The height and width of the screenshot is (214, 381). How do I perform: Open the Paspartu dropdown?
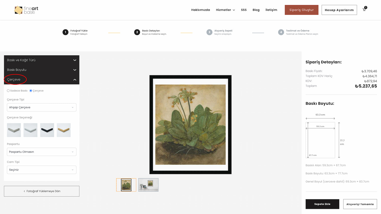point(42,152)
